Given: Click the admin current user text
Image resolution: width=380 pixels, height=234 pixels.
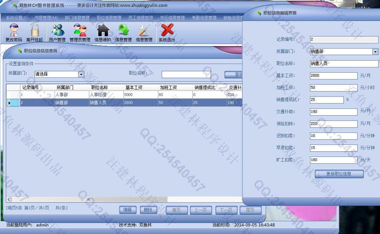Looking at the screenshot, I should [x=43, y=225].
